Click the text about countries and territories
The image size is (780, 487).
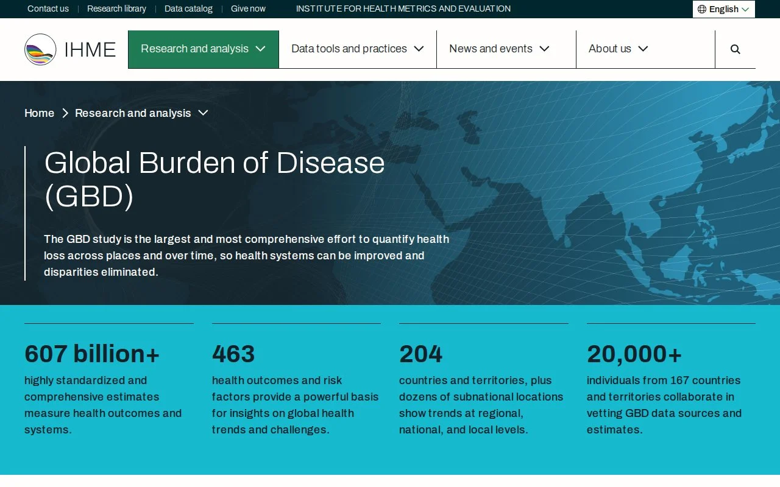pyautogui.click(x=481, y=405)
